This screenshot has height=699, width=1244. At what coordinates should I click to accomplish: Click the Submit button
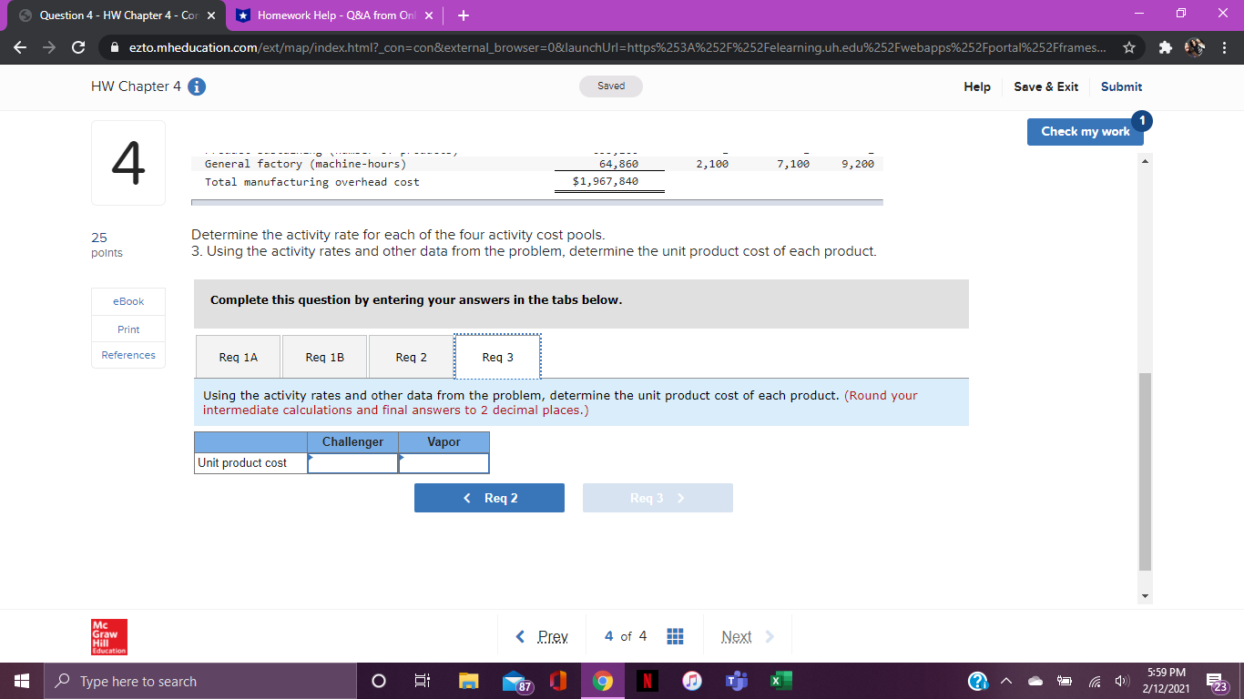coord(1121,86)
